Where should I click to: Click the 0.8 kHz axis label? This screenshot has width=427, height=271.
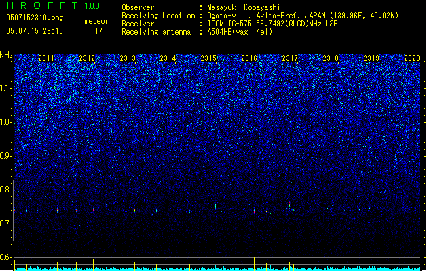[6, 190]
